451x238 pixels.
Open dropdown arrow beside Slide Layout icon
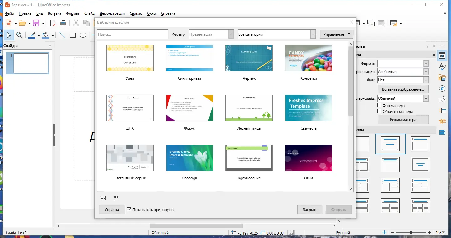[x=401, y=23]
